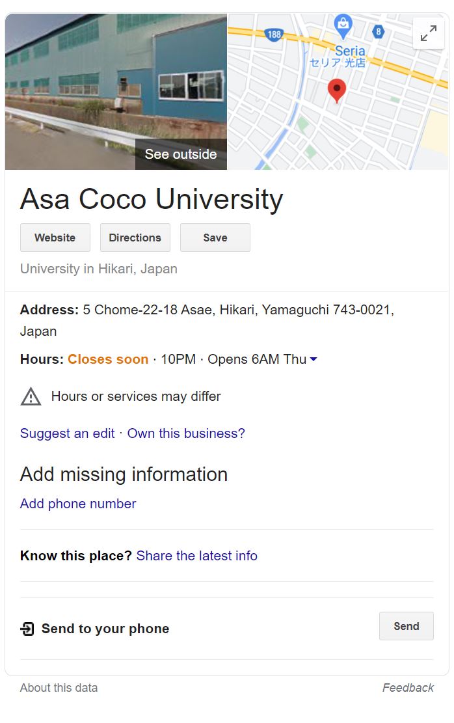
Task: Click the send-to-phone icon
Action: tap(27, 629)
